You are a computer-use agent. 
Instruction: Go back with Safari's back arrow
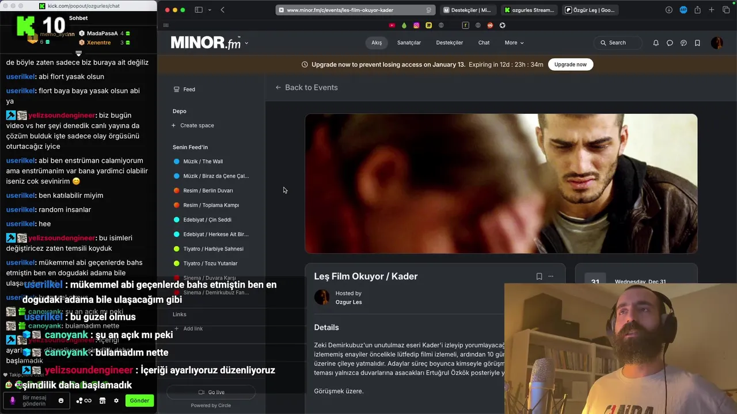(223, 10)
